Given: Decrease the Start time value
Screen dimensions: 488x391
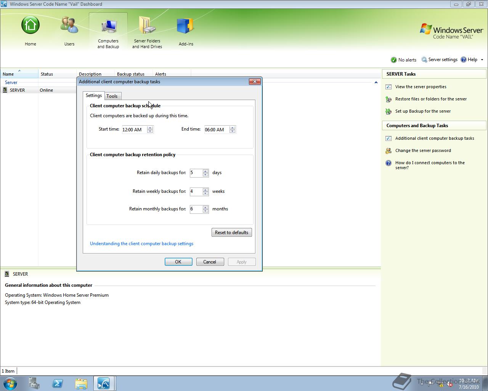Looking at the screenshot, I should coord(150,131).
